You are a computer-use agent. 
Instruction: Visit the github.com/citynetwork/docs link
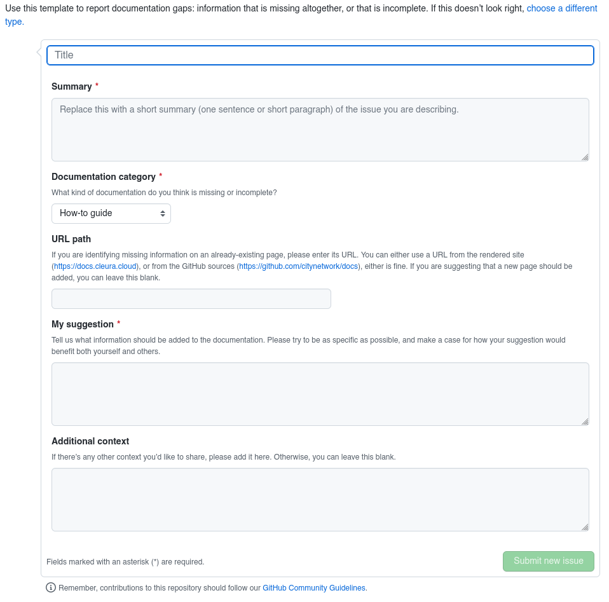[x=298, y=266]
